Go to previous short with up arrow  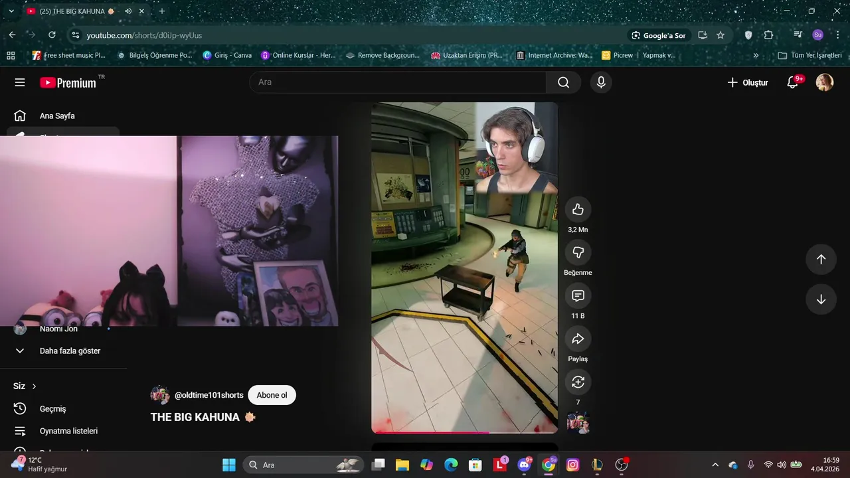(x=821, y=260)
